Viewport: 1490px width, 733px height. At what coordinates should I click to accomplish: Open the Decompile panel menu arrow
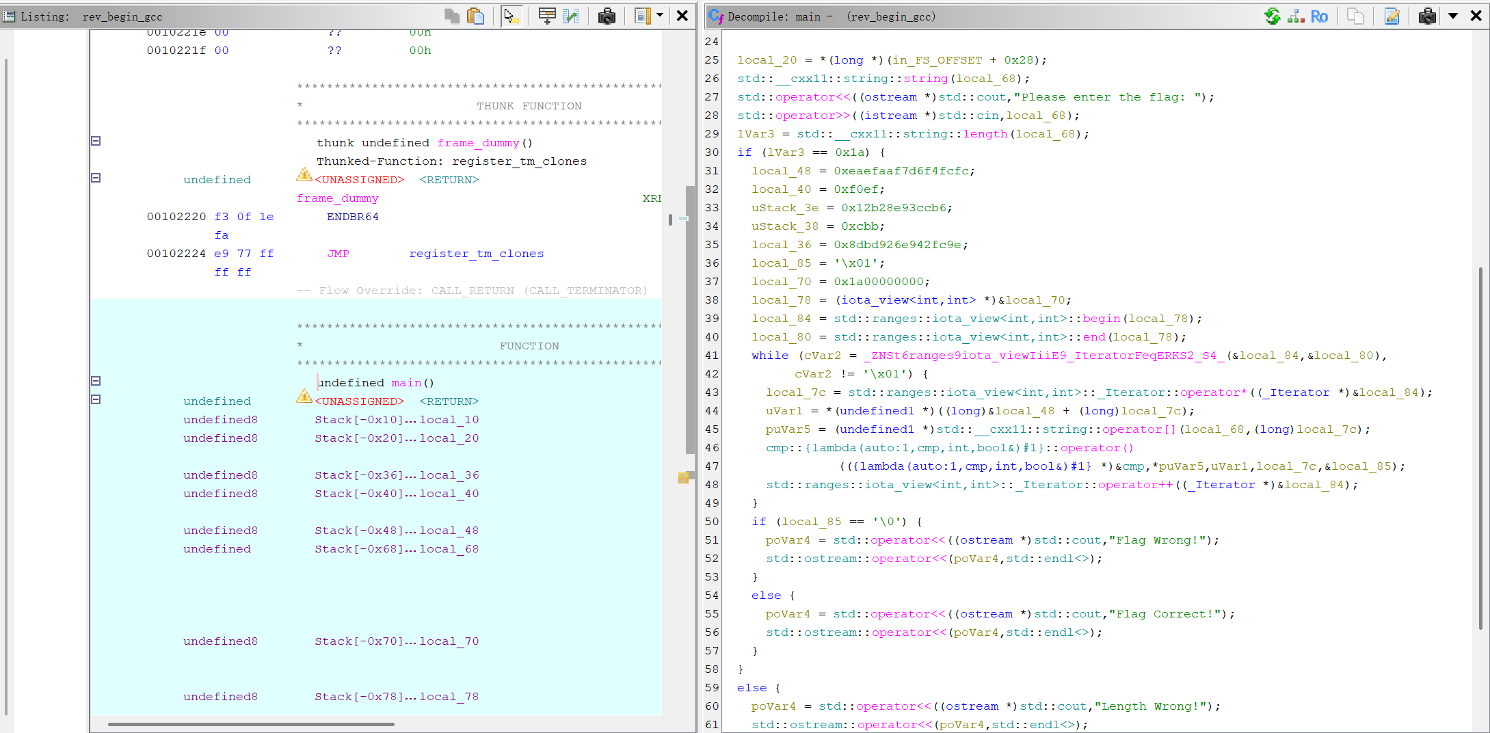point(1453,16)
